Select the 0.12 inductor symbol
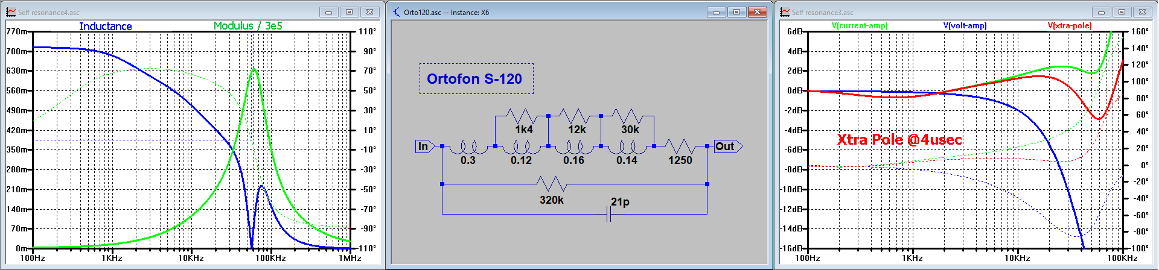 521,147
